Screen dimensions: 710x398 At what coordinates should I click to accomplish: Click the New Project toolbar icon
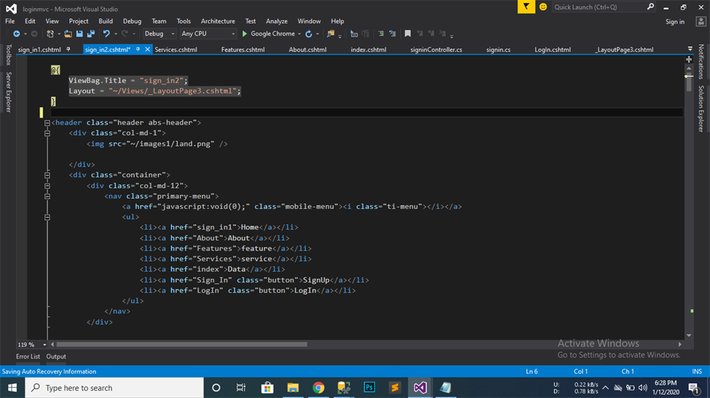point(50,34)
